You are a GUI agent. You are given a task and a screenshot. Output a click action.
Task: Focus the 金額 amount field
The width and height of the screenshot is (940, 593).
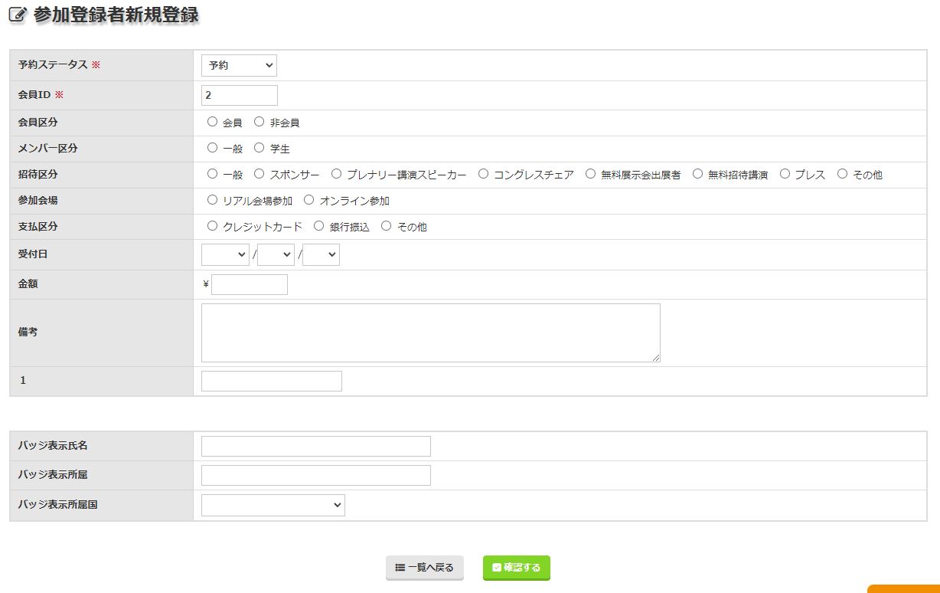point(249,285)
